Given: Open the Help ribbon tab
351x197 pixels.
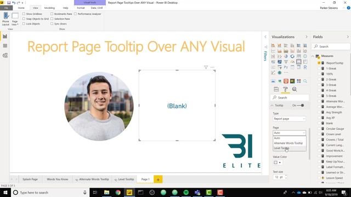Looking at the screenshot, I should tap(66, 8).
